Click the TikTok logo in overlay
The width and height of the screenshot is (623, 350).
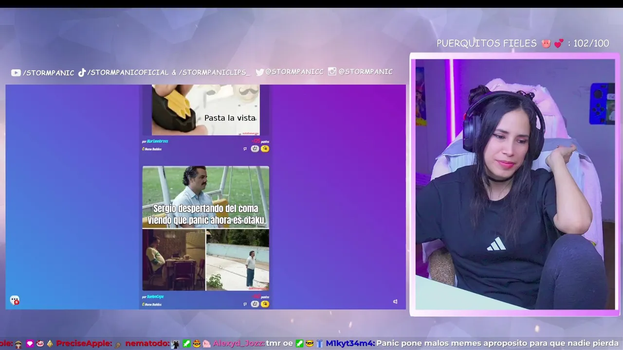(x=82, y=72)
